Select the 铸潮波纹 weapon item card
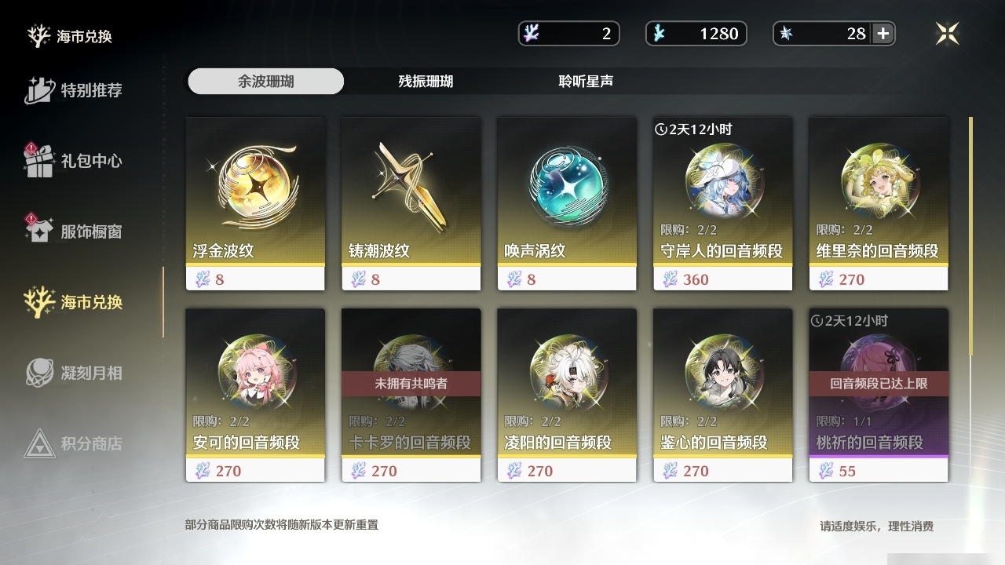Screen dimensions: 1005x565 click(411, 204)
